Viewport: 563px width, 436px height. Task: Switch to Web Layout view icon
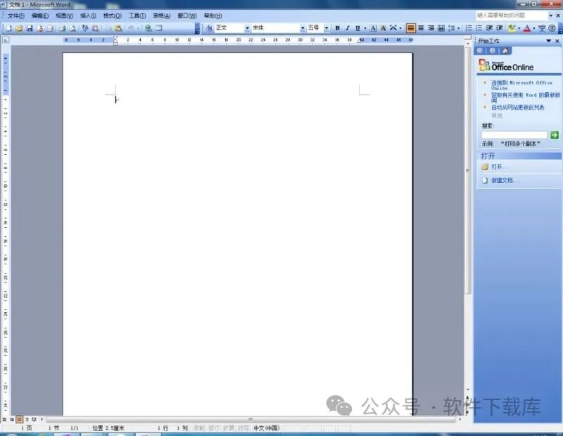12,419
